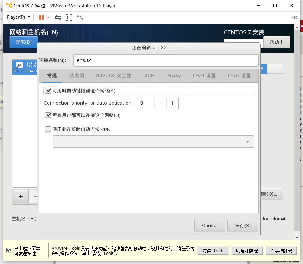
Task: Collapse the toolbar with the double-arrow icon
Action: [294, 17]
